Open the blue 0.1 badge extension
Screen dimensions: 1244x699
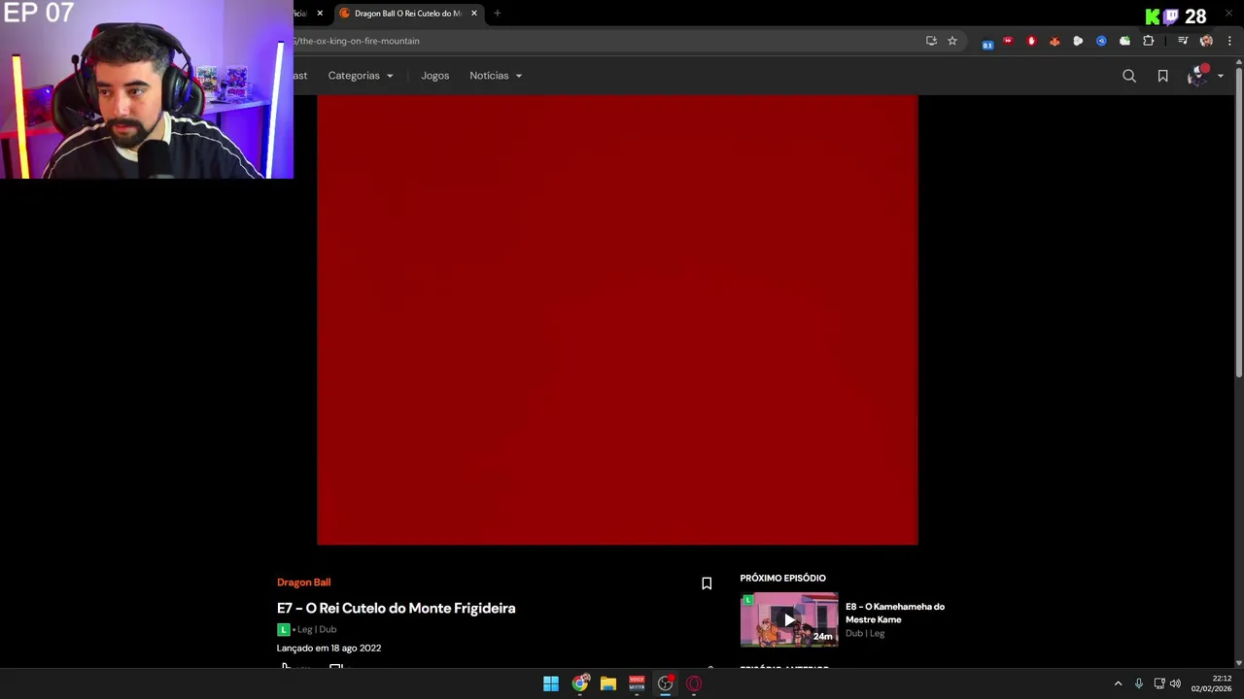987,42
